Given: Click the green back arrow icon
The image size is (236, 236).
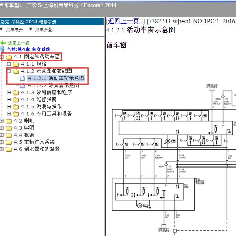Looking at the screenshot, I should (3, 43).
